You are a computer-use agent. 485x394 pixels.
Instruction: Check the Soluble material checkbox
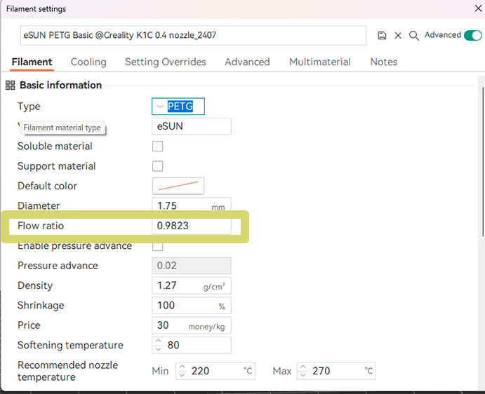click(x=158, y=147)
